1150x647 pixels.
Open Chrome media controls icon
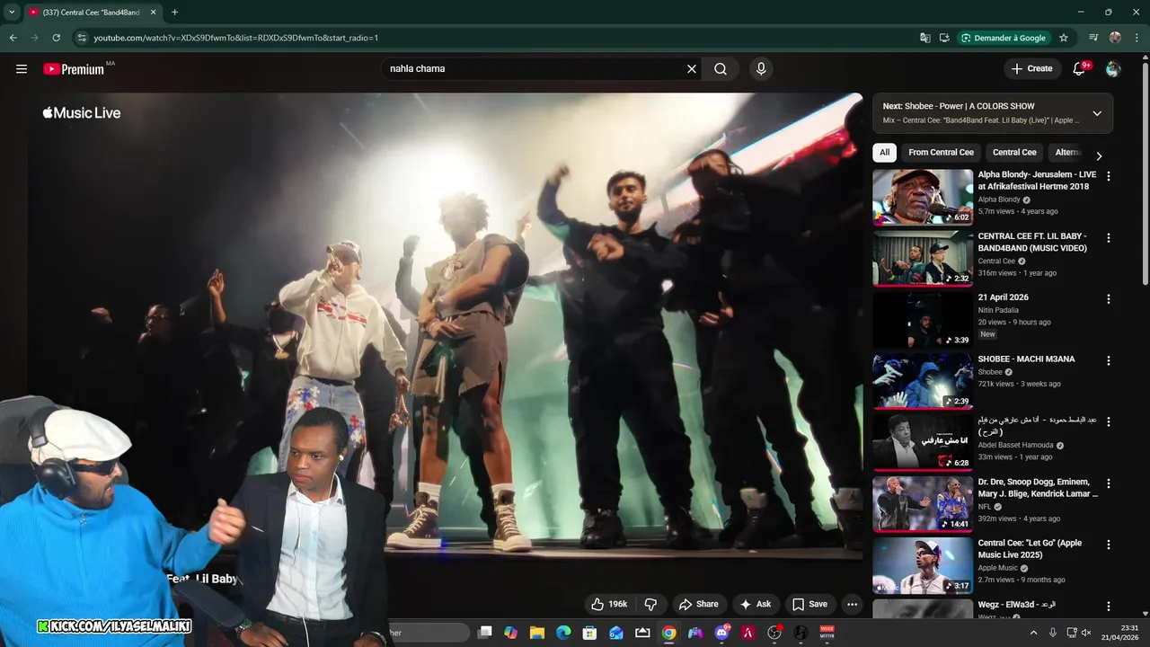coord(1093,38)
